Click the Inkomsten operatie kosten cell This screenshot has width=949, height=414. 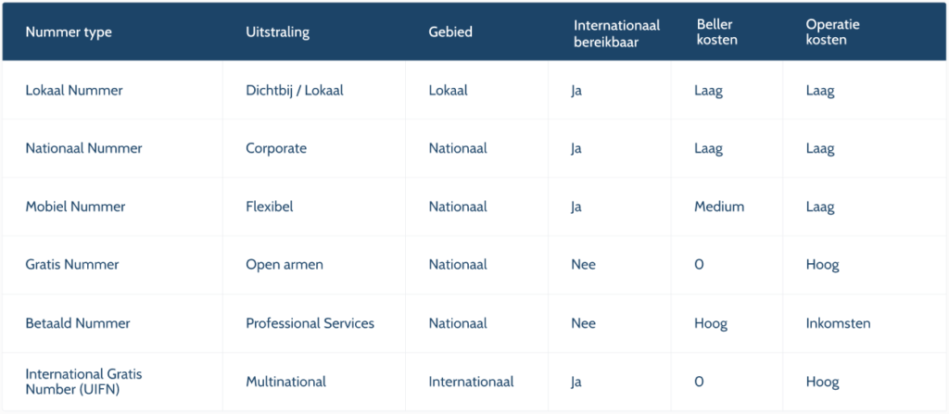click(838, 323)
